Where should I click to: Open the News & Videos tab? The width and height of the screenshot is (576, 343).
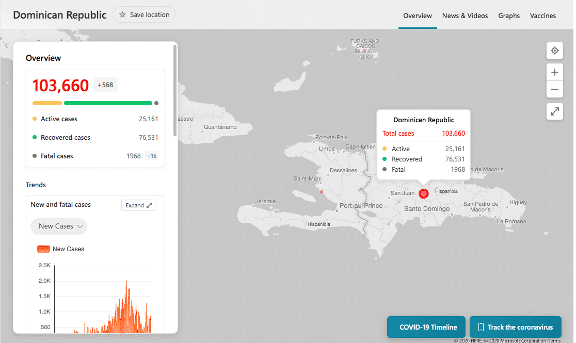click(465, 16)
